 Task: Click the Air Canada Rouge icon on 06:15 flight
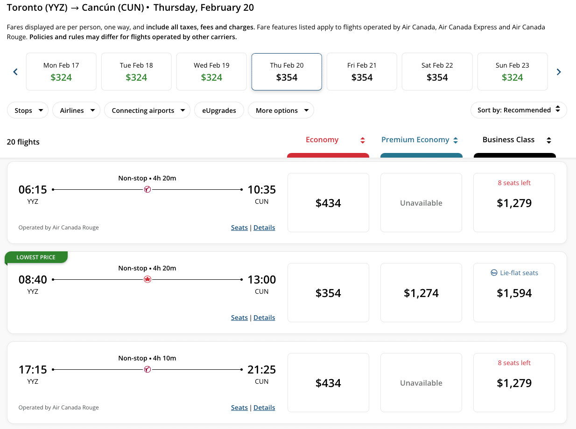pos(148,189)
